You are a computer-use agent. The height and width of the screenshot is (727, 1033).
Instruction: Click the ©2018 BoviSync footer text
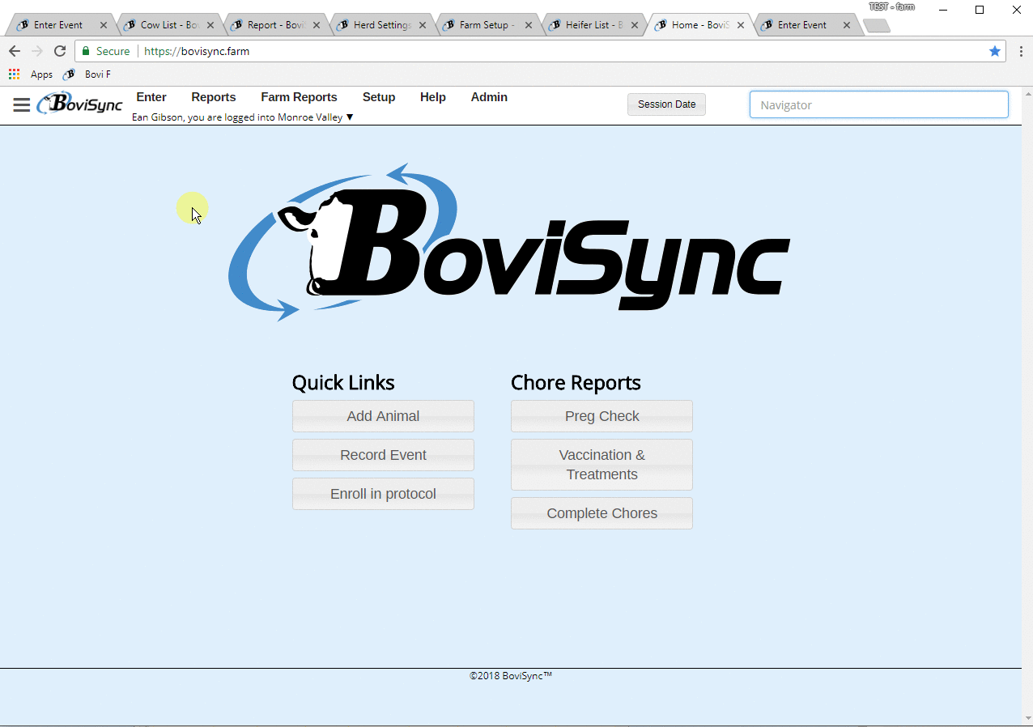(511, 676)
